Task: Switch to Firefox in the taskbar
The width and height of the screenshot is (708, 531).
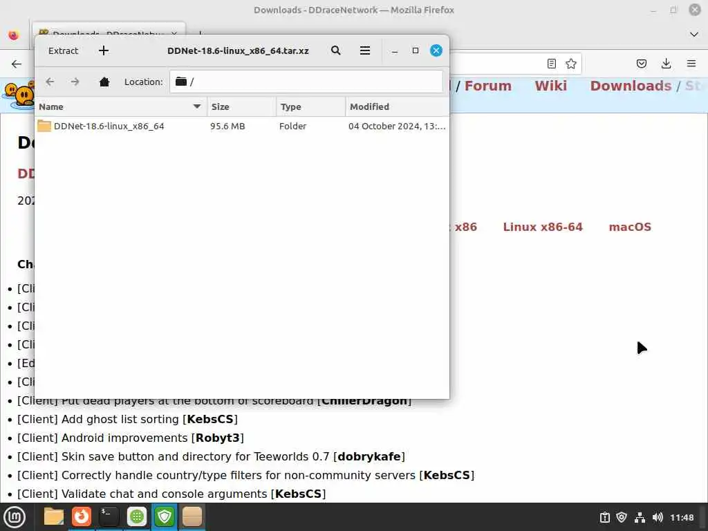Action: [82, 517]
